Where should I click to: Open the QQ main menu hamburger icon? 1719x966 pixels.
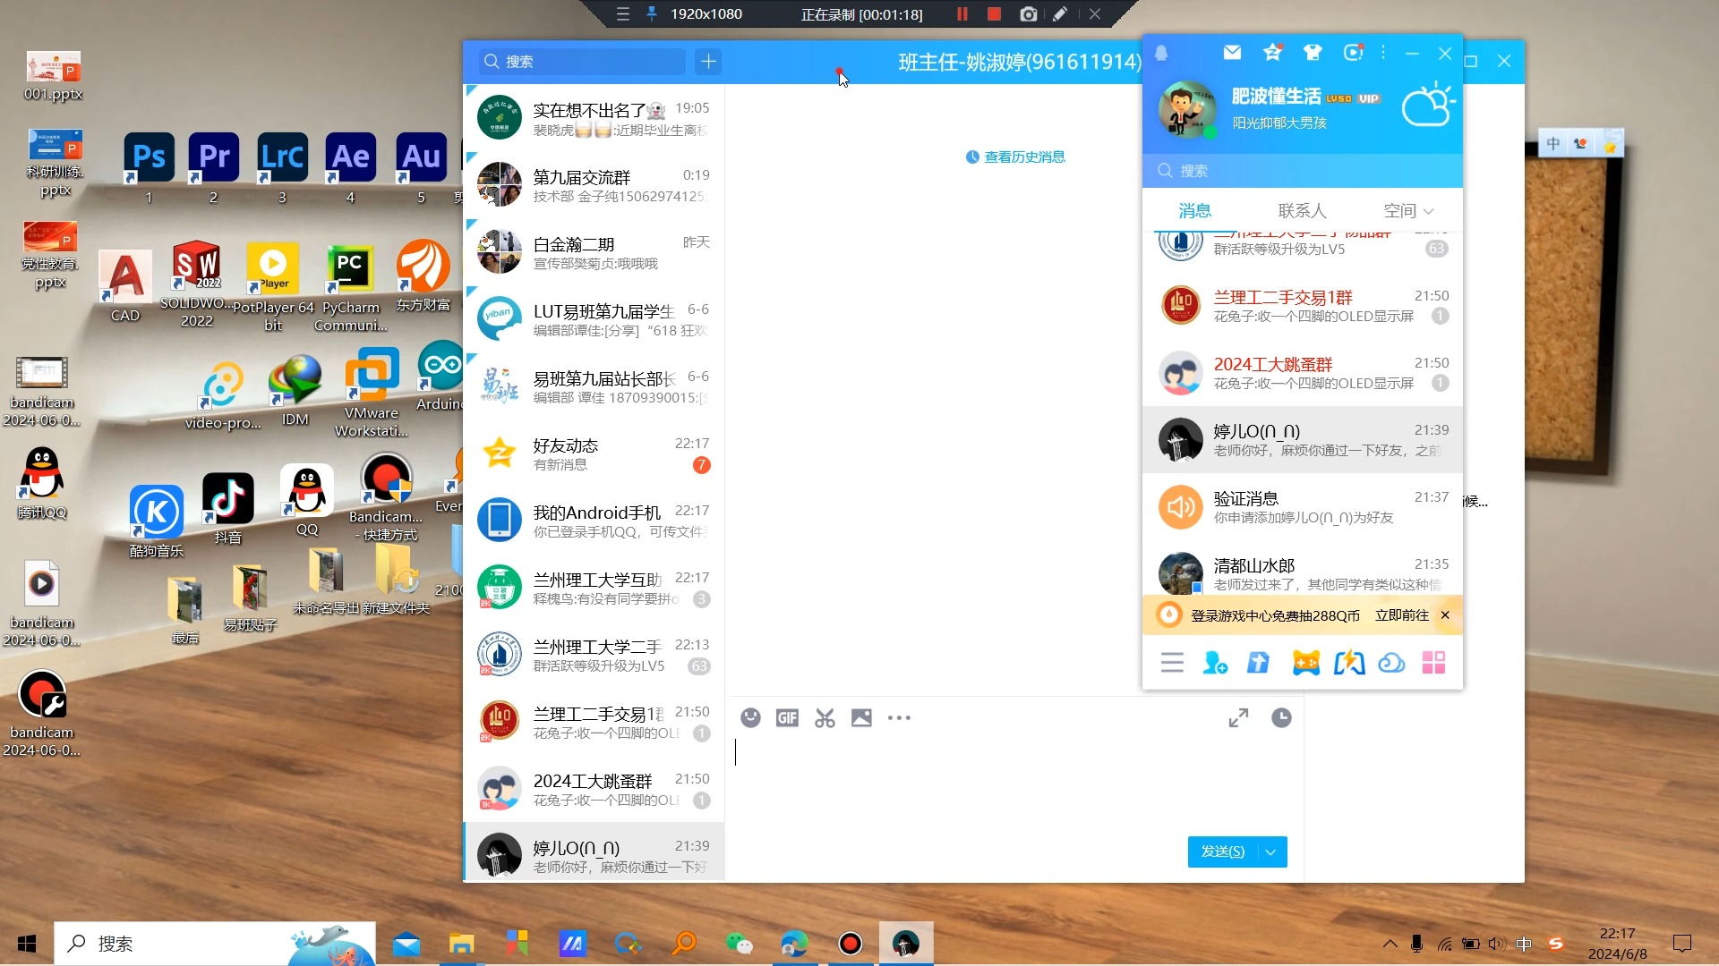click(1172, 663)
